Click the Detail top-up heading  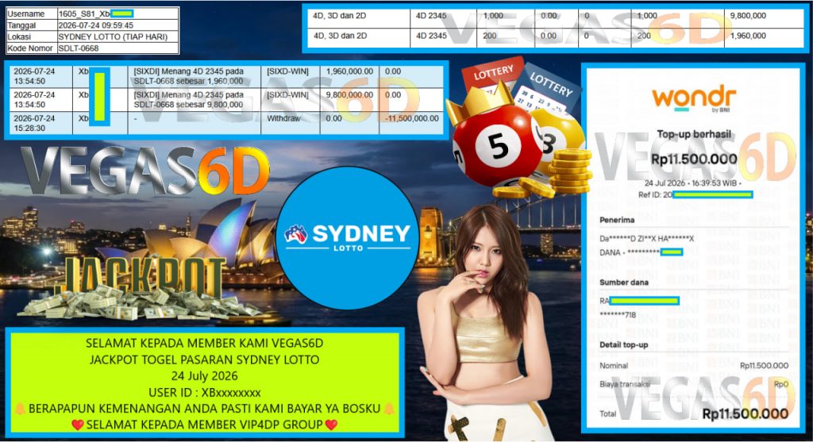pos(624,344)
